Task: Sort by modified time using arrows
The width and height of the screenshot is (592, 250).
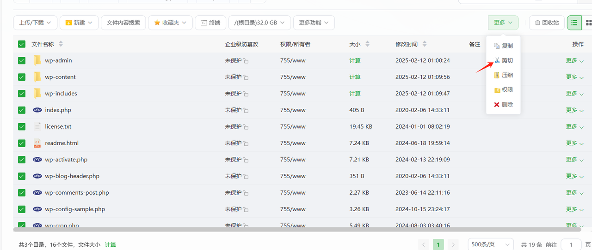Action: click(x=425, y=44)
